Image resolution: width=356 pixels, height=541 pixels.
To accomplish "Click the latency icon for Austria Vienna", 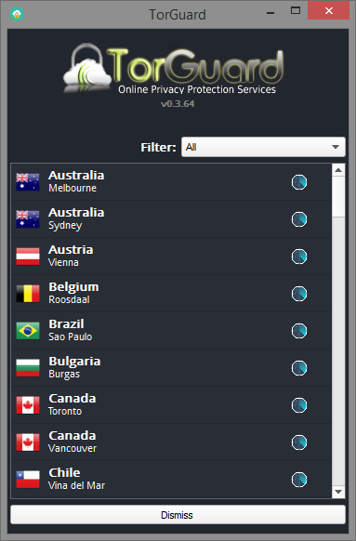I will click(299, 257).
